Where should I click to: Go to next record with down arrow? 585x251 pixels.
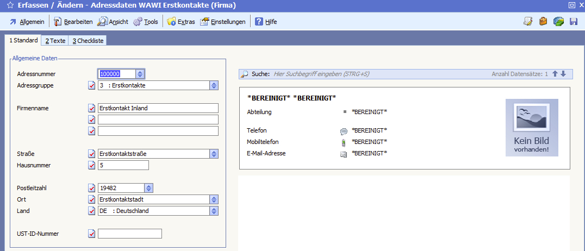click(x=563, y=74)
